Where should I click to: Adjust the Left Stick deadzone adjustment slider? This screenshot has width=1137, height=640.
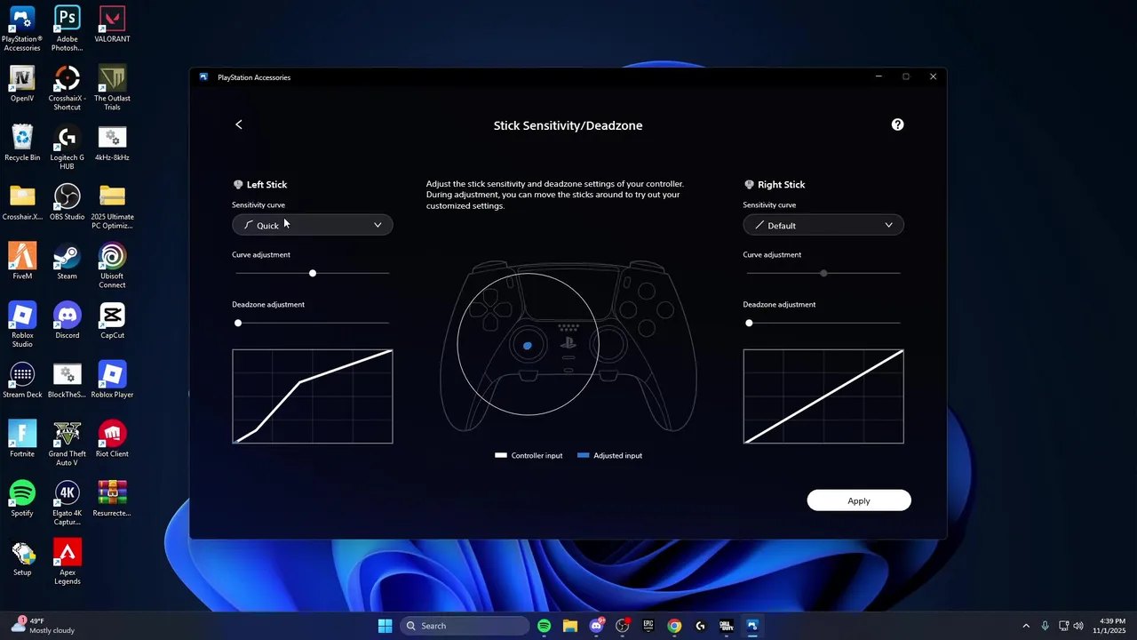click(312, 323)
